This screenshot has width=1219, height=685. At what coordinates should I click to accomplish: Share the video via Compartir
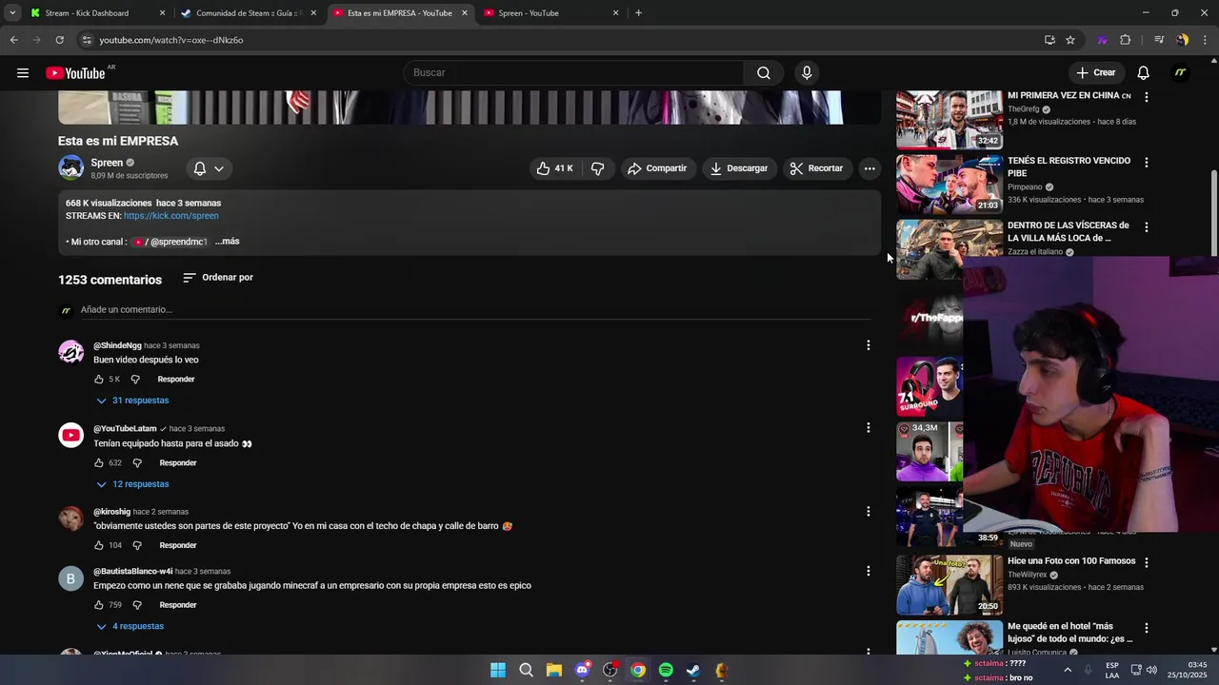coord(656,168)
